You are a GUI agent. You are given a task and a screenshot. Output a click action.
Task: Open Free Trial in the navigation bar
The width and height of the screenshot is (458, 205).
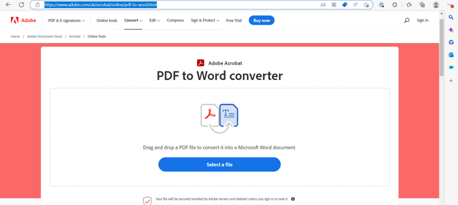(x=233, y=21)
